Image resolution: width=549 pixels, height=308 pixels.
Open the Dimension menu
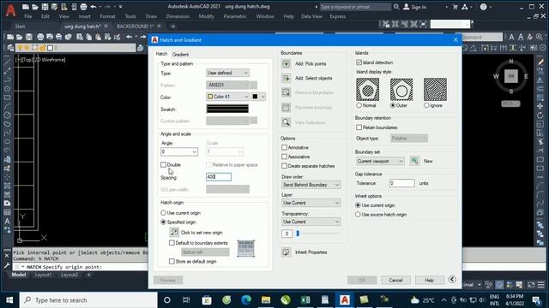178,16
